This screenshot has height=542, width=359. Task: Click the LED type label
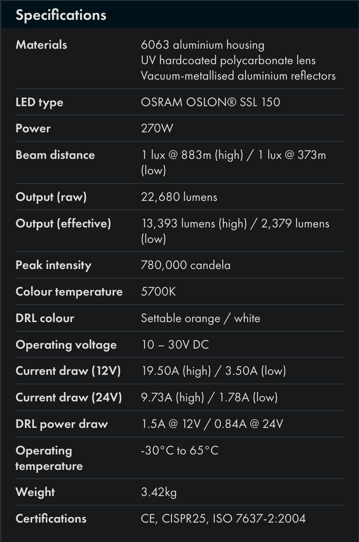[x=39, y=102]
